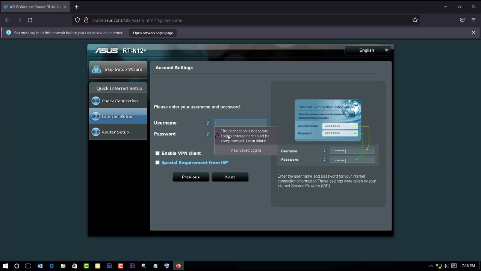Open the Windows Start menu

click(x=5, y=266)
